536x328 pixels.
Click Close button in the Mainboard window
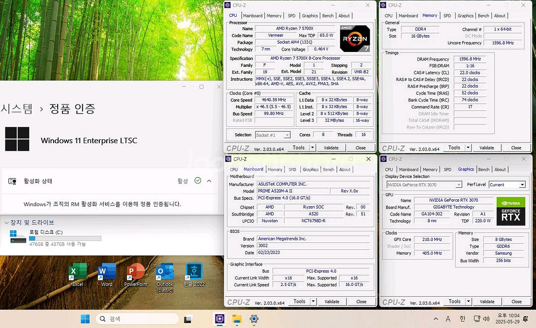tap(361, 302)
